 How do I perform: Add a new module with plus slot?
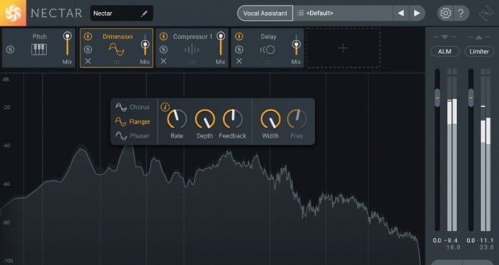(343, 48)
